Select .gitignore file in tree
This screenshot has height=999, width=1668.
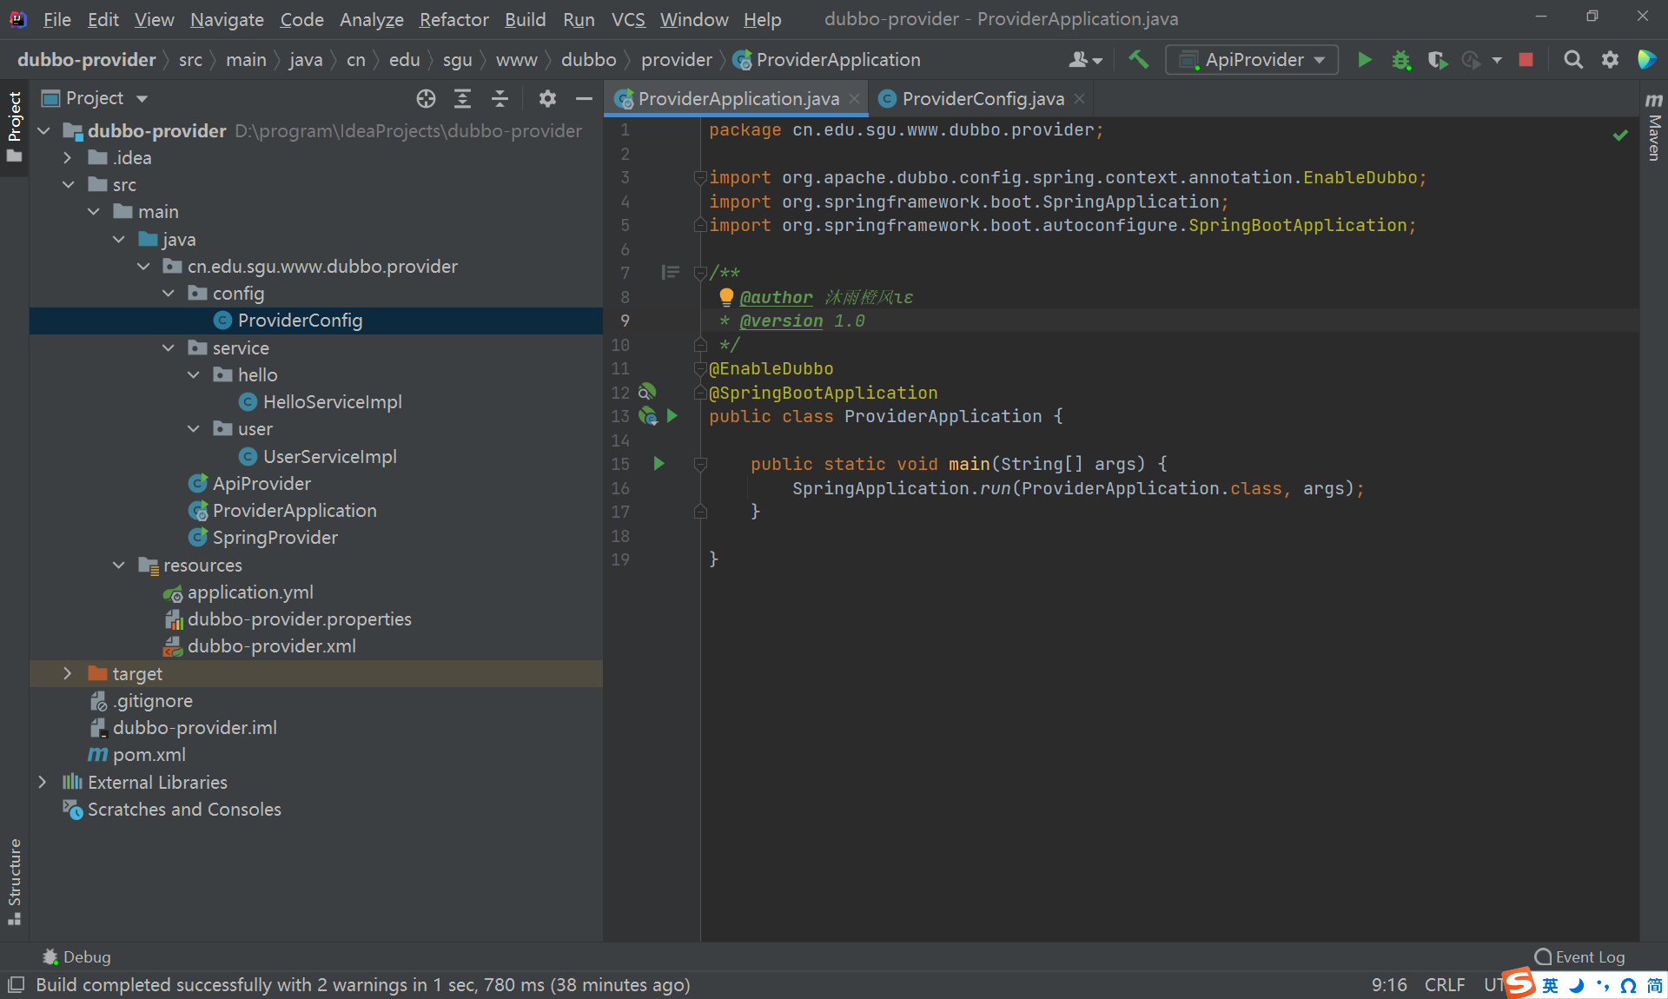click(x=152, y=700)
